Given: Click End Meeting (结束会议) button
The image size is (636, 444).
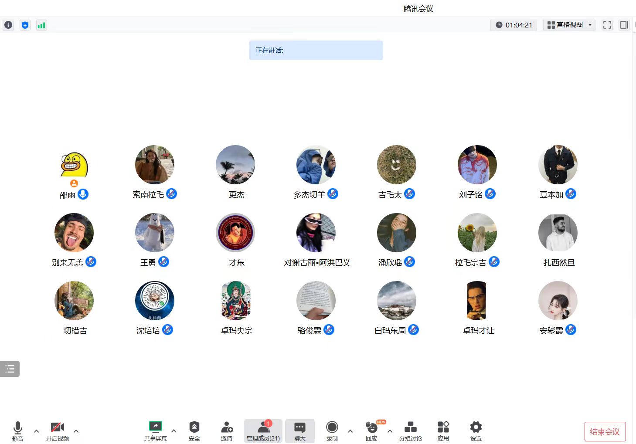Looking at the screenshot, I should tap(605, 431).
